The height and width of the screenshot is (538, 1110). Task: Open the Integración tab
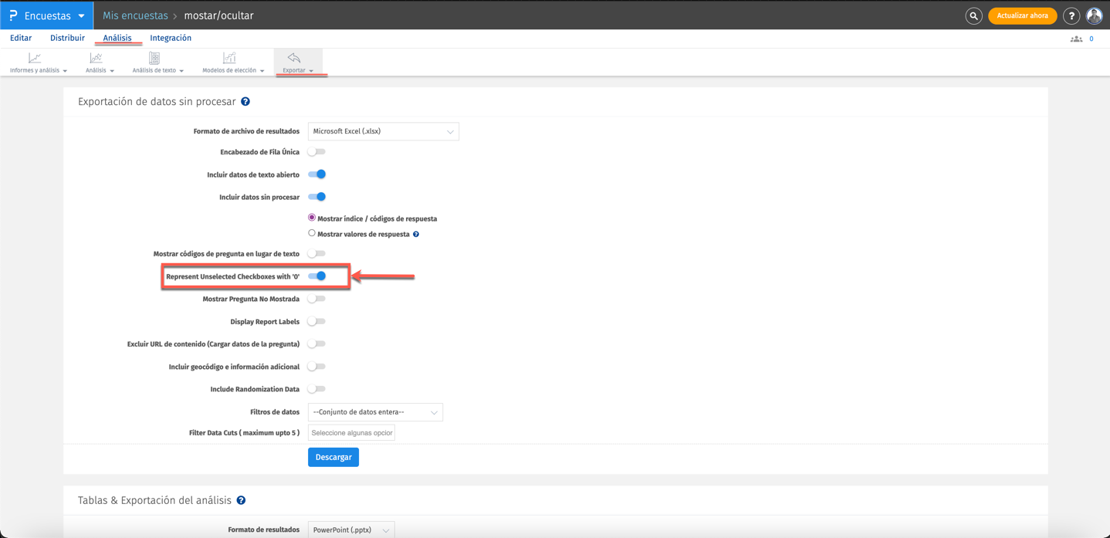[171, 37]
